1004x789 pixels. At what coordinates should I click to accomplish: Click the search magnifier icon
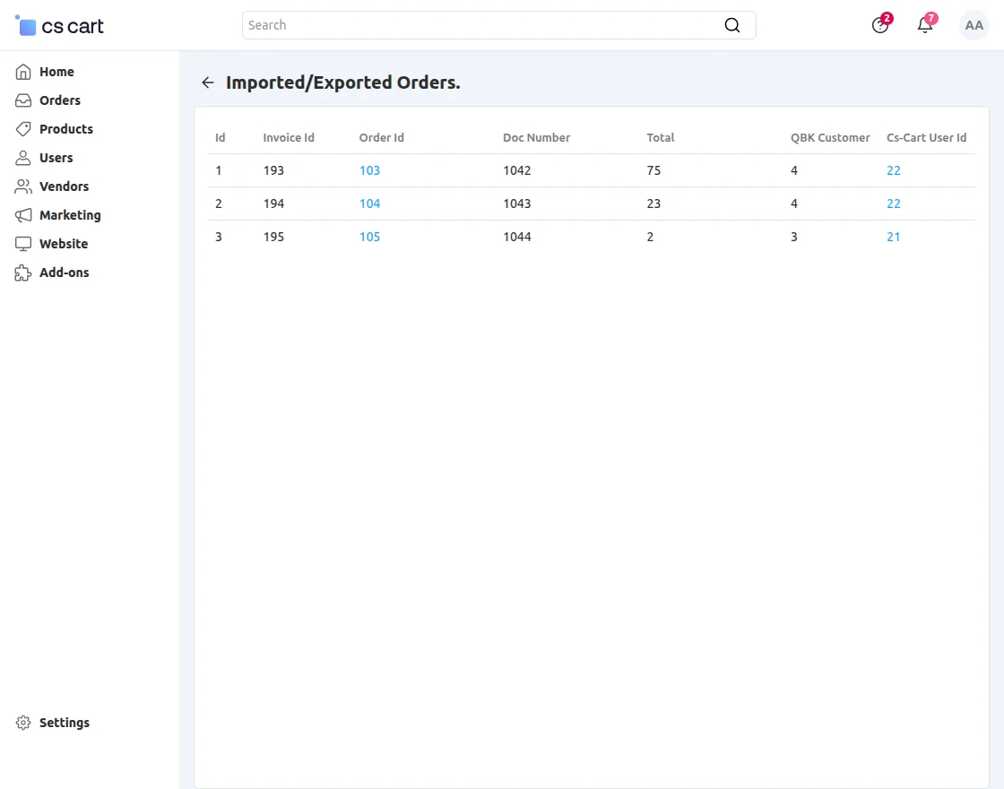pyautogui.click(x=732, y=25)
